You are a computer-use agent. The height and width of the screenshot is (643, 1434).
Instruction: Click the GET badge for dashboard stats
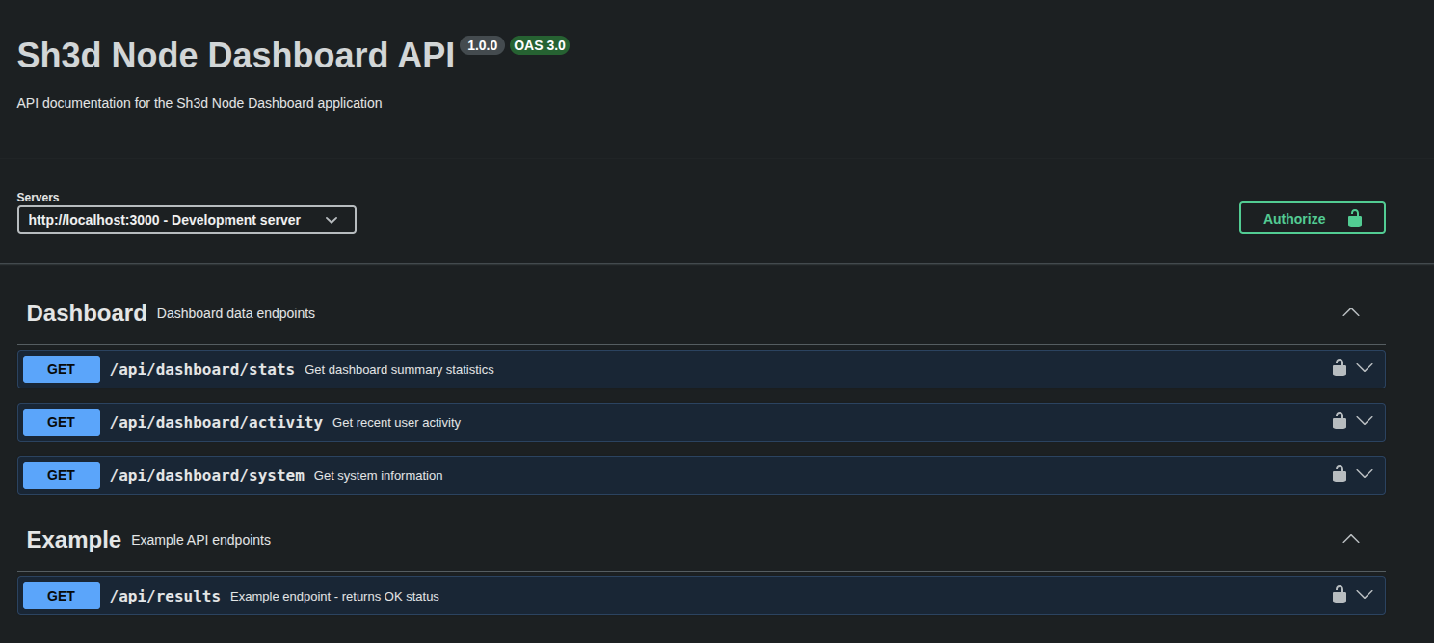(62, 369)
